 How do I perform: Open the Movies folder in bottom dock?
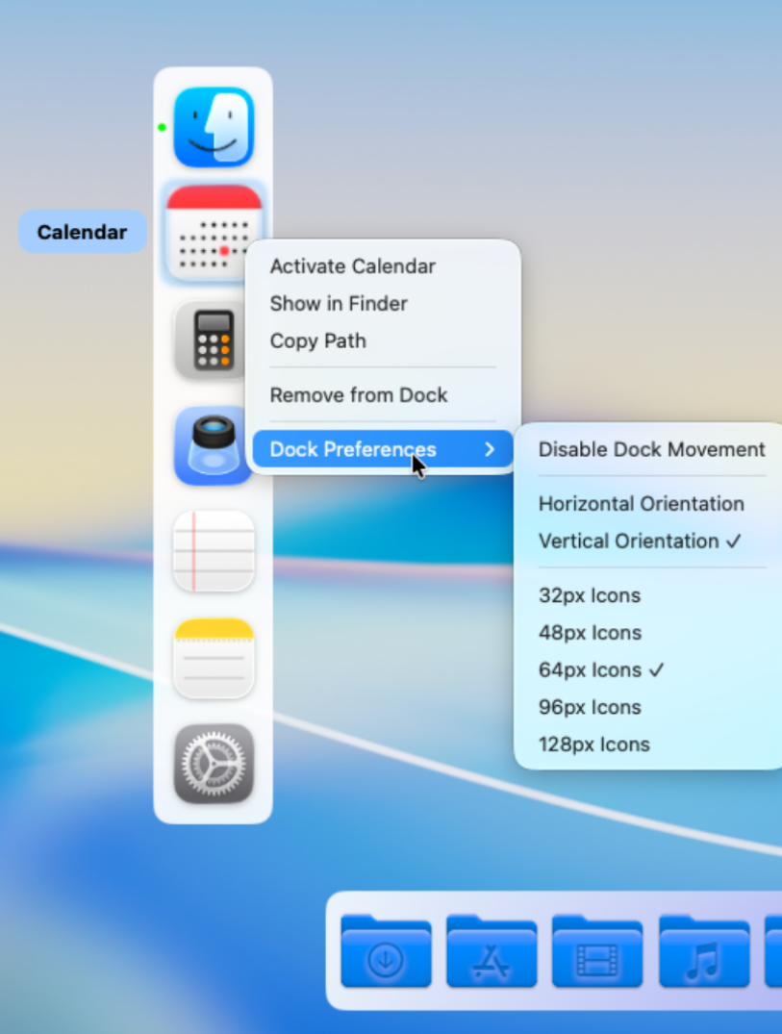point(596,951)
